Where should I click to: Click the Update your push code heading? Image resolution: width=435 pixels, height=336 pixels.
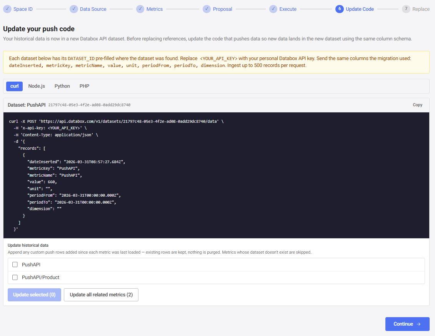[39, 29]
